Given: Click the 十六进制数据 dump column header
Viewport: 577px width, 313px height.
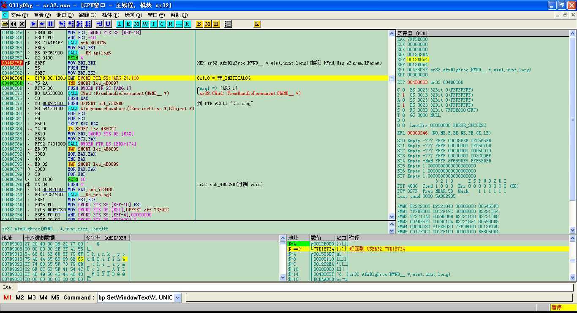Looking at the screenshot, I should pos(54,238).
